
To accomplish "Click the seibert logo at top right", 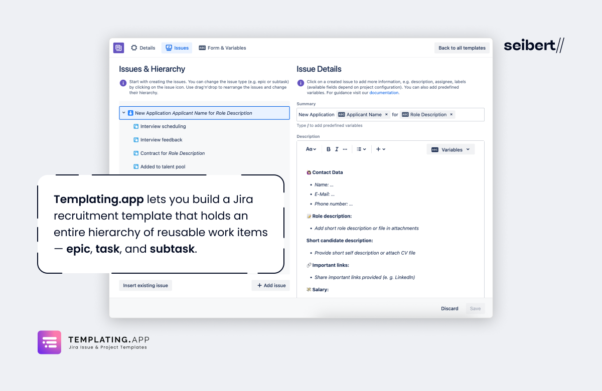I will tap(534, 46).
